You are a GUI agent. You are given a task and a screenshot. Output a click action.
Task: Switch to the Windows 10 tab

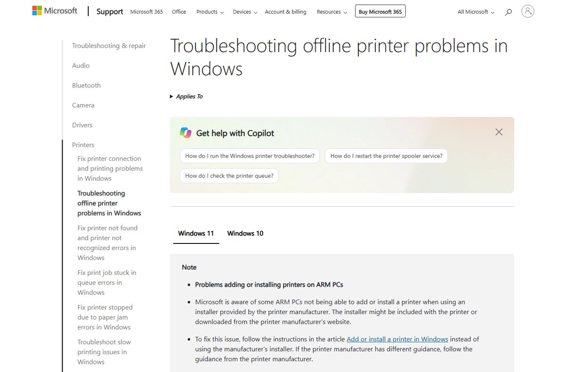pos(245,233)
